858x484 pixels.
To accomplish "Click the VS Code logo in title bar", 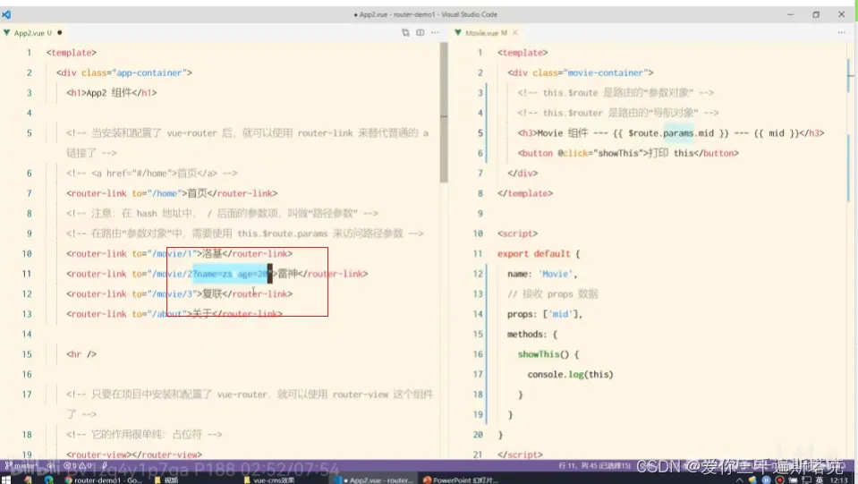I will tap(6, 14).
